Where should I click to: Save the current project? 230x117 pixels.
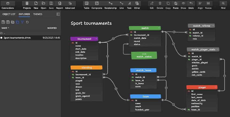pyautogui.click(x=51, y=5)
